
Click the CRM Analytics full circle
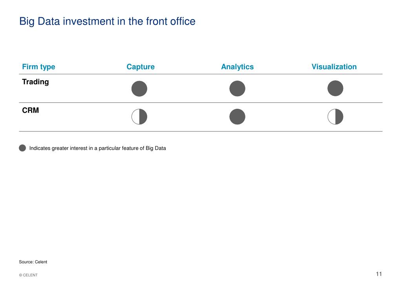(237, 117)
